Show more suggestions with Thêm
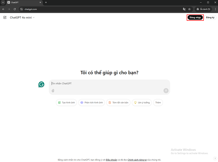 pyautogui.click(x=158, y=103)
